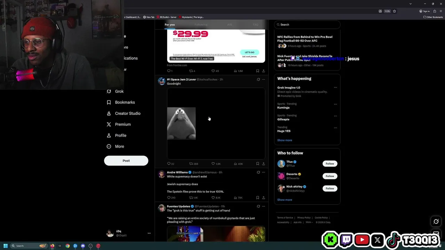Open more options for Gillespie trend

pos(335,116)
